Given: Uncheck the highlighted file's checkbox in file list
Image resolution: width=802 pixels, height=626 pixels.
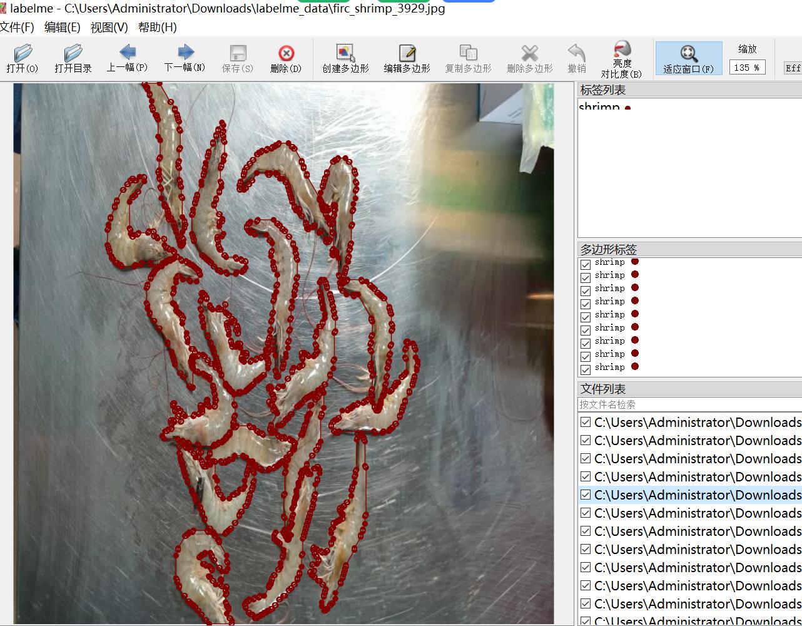Looking at the screenshot, I should pyautogui.click(x=586, y=495).
